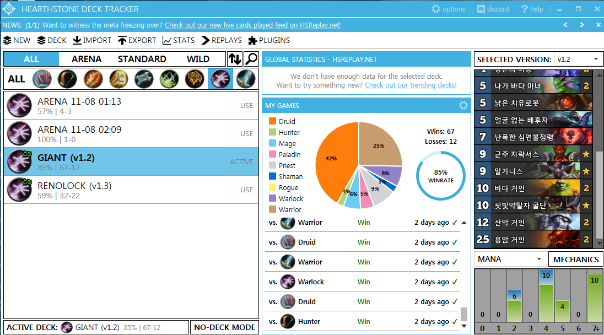Enable NO-DECK MODE
This screenshot has height=335, width=604.
point(225,327)
